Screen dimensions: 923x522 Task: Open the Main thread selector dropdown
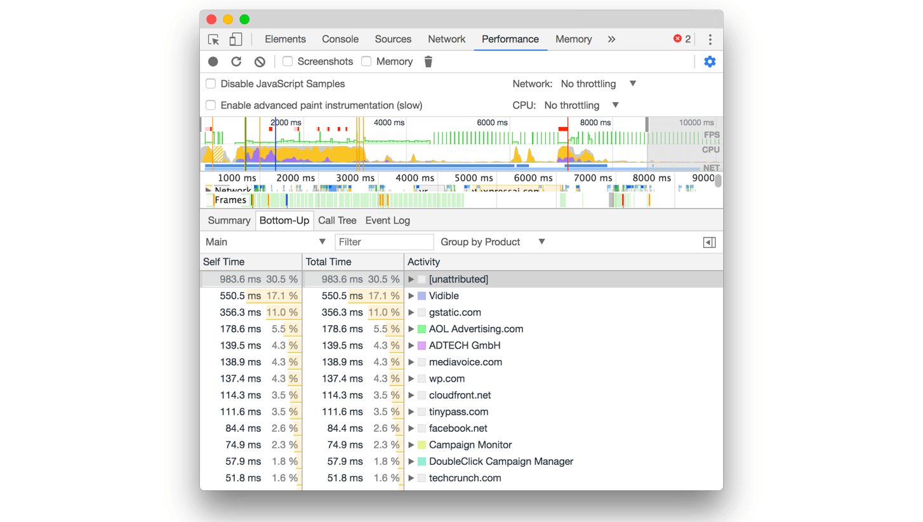[265, 242]
